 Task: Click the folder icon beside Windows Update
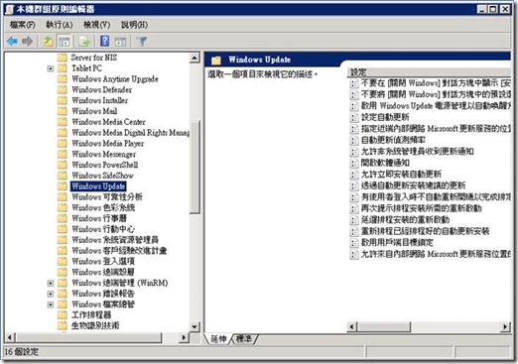(x=63, y=186)
